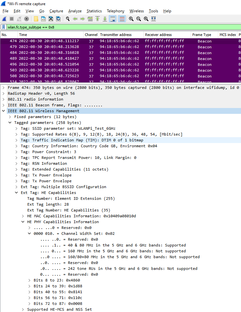Expand the Fixed parameters section
Screen dimensions: 241x312
pyautogui.click(x=10, y=117)
